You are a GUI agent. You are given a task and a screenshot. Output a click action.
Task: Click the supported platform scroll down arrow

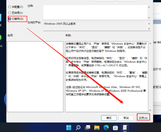149,29
